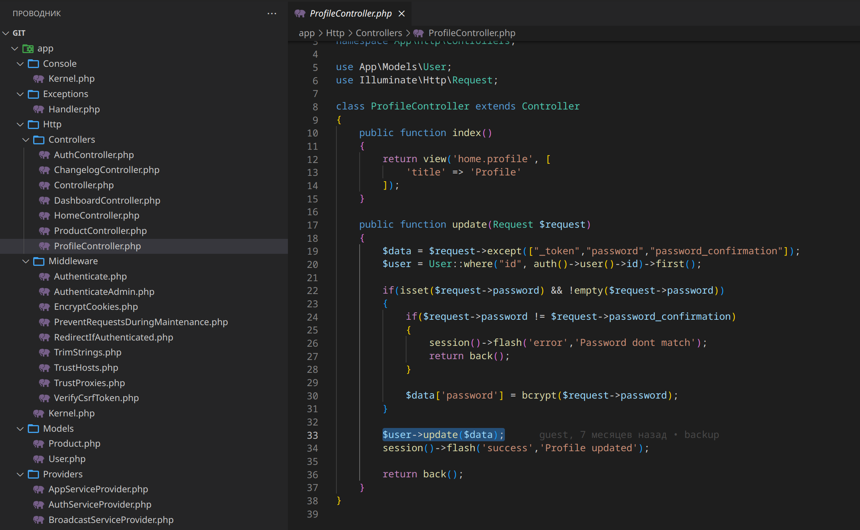This screenshot has height=530, width=860.
Task: Open AuthenticateAdmin.php in the explorer
Action: [x=104, y=292]
